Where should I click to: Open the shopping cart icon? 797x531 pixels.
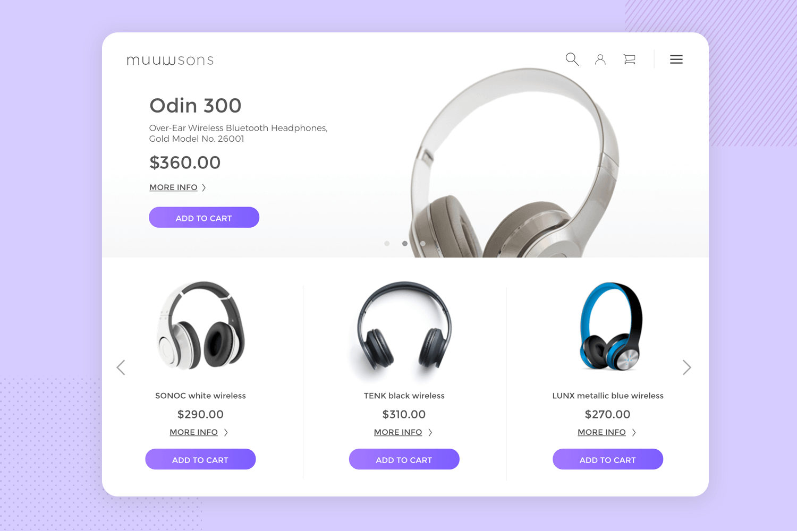point(630,59)
